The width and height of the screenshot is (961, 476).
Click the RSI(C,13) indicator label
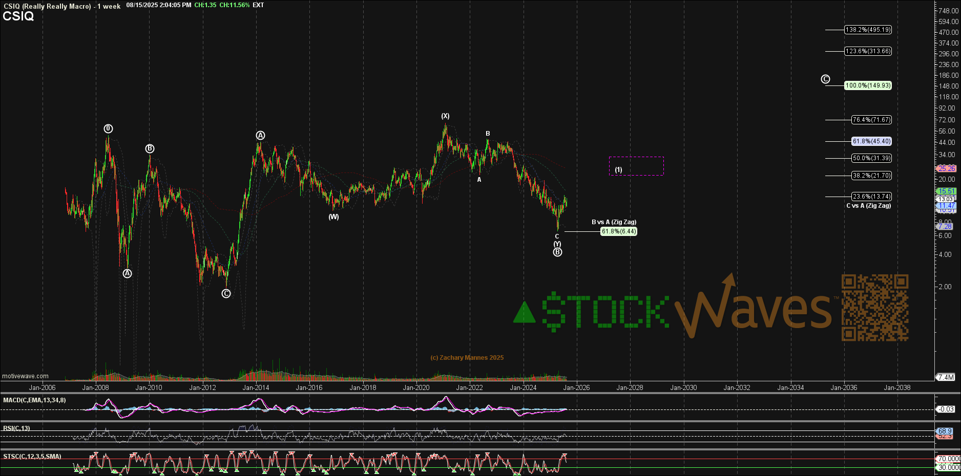click(17, 428)
